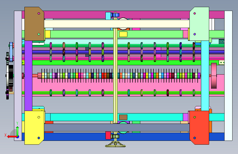This screenshot has width=238, height=154.
Task: Select the light blue block near top of lead screw
Action: 108,16
